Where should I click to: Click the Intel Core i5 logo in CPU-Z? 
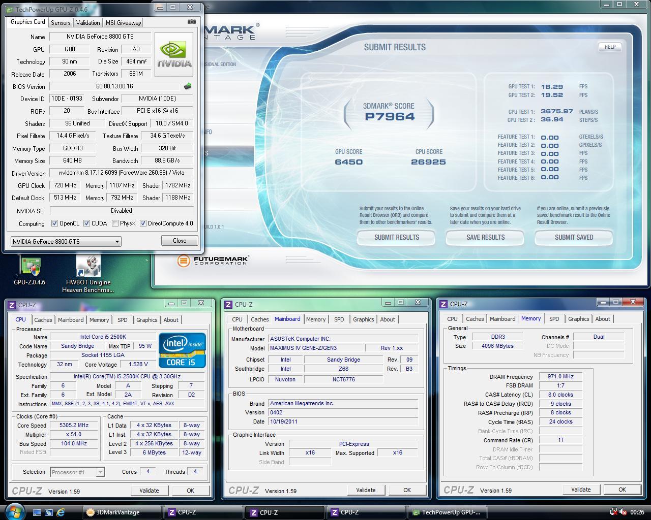pyautogui.click(x=182, y=350)
